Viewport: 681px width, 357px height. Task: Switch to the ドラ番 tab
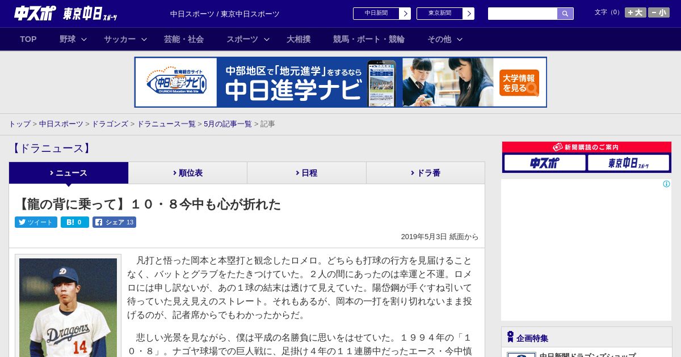pos(426,173)
